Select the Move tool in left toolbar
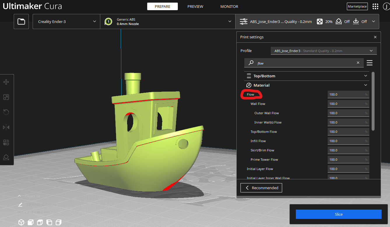 6,82
